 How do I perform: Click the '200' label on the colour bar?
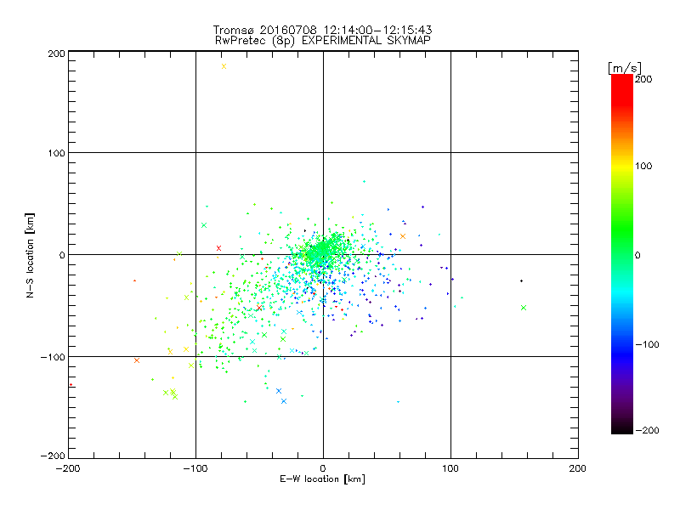(x=643, y=79)
